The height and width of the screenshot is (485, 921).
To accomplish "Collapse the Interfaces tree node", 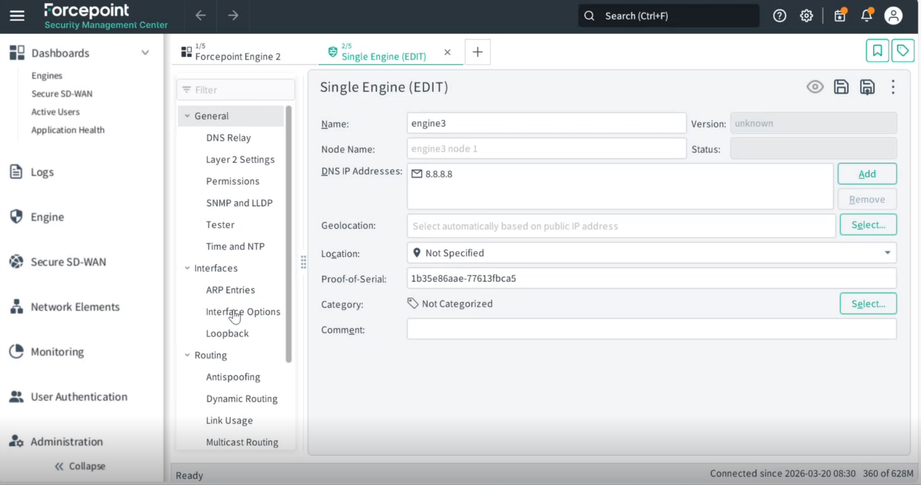I will coord(187,268).
